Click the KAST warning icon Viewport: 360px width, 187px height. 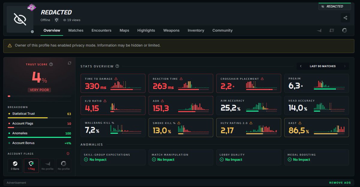300,123
